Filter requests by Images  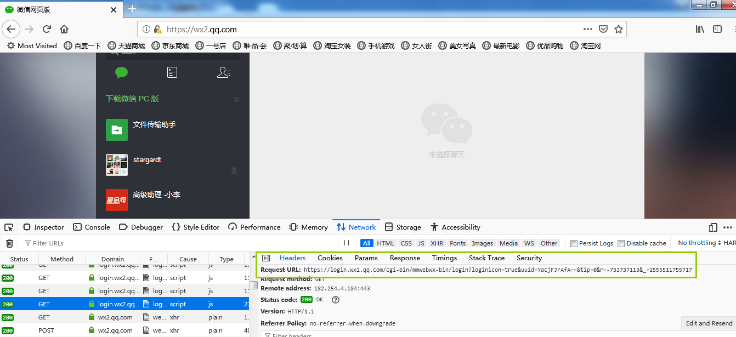(483, 243)
